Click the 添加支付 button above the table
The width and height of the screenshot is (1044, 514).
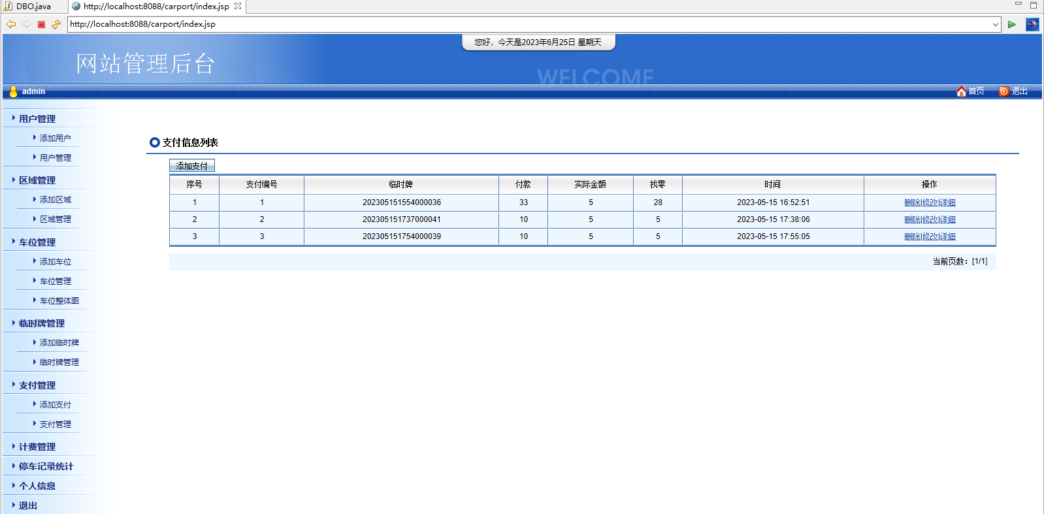[x=192, y=166]
